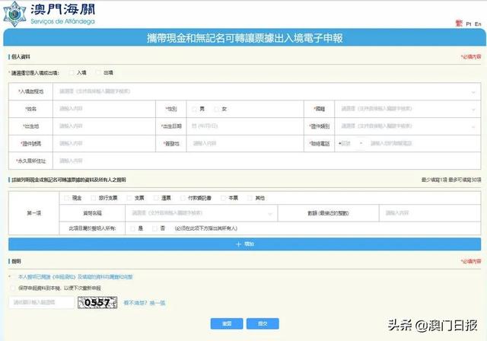Click the 姓名 name input field
The image size is (487, 341).
(104, 109)
